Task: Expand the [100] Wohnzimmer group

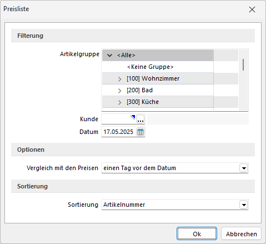Action: (120, 79)
